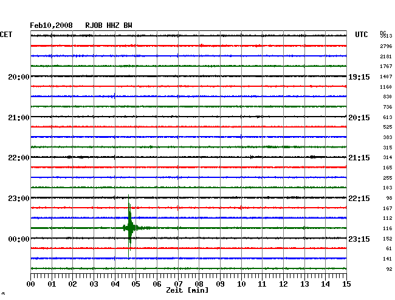Click the amplitude value 141
Image resolution: width=395 pixels, height=300 pixels.
click(x=388, y=259)
